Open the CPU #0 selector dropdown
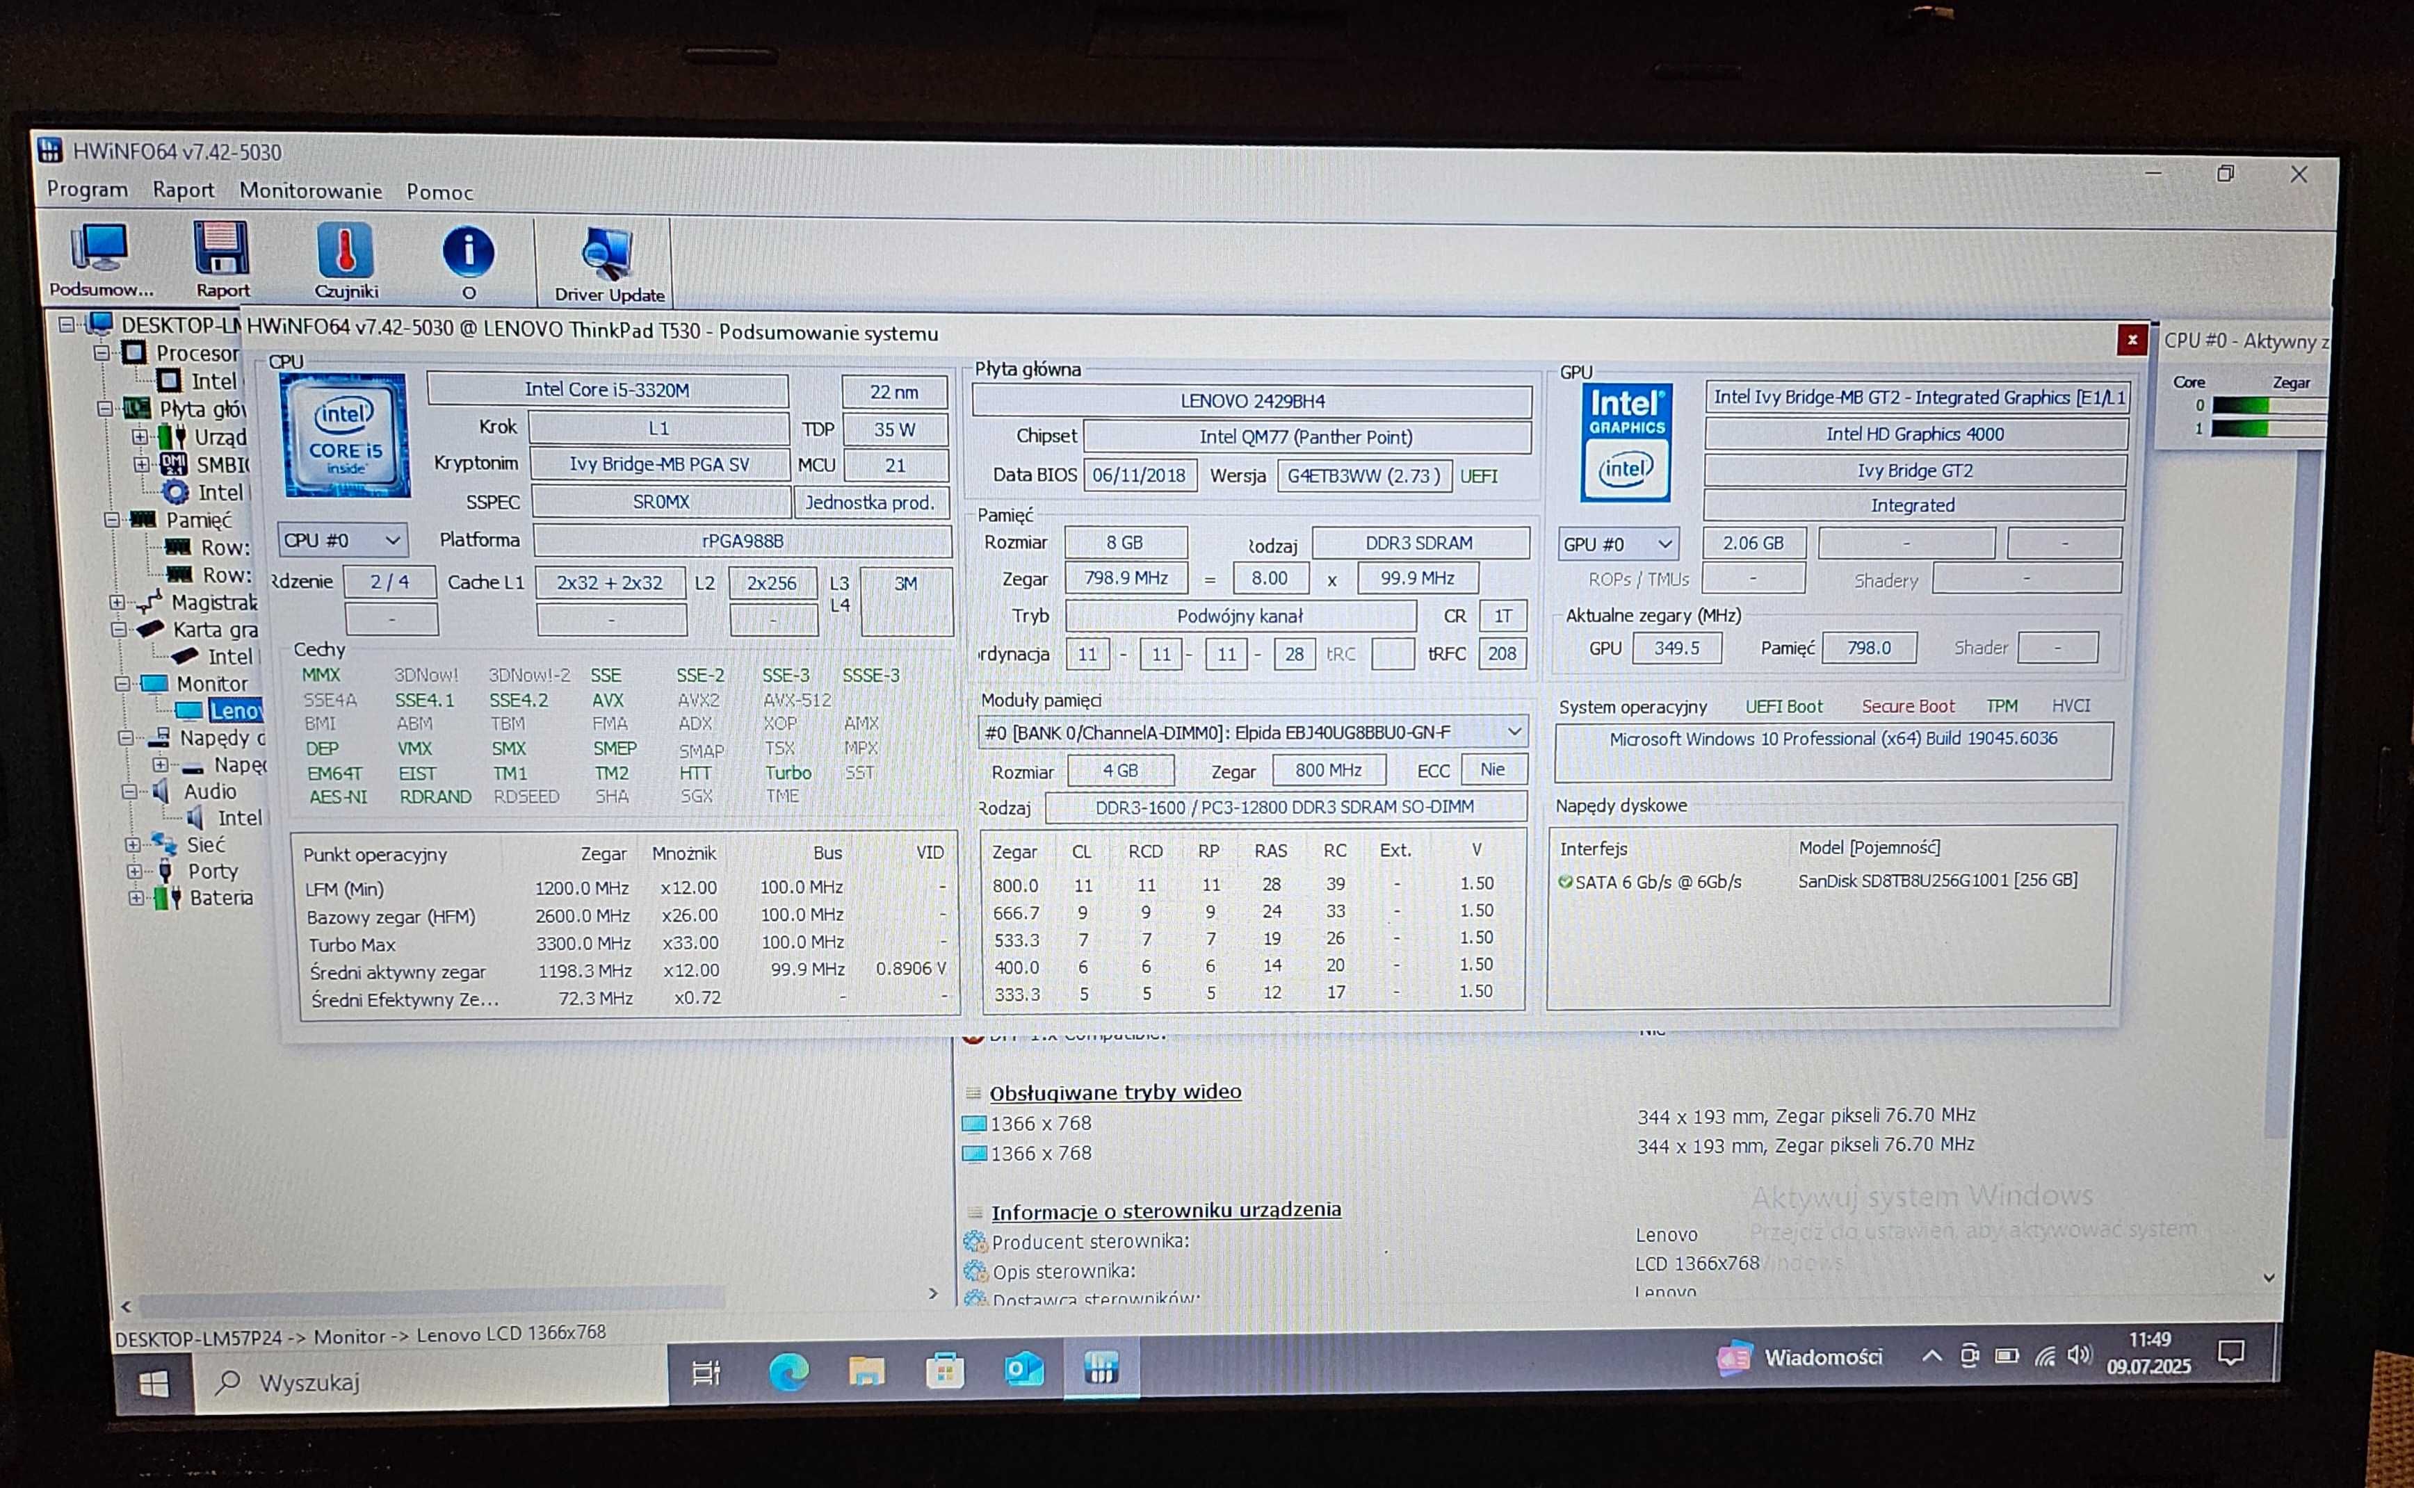Screen dimensions: 2414x1488 (341, 540)
